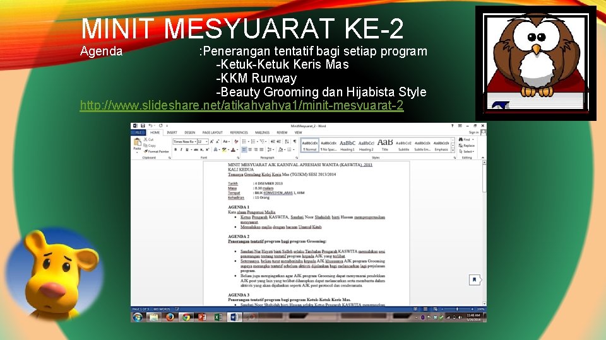Open the FILE tab

pos(138,133)
